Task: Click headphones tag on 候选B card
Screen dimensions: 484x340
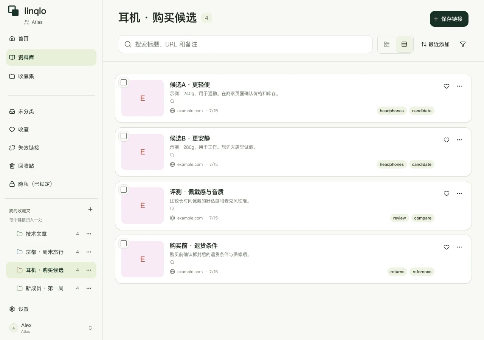Action: pos(392,164)
